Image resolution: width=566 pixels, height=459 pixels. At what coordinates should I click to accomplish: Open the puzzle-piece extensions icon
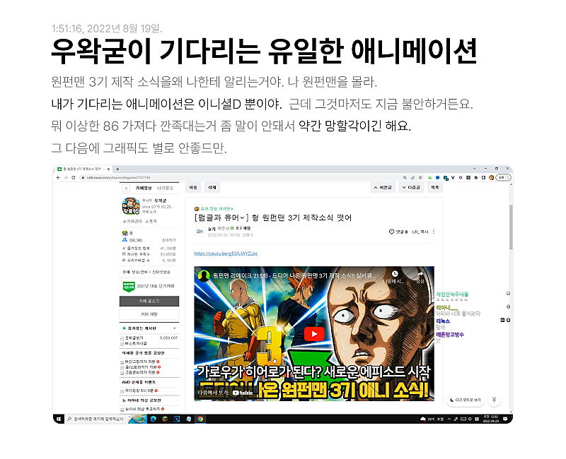click(x=475, y=178)
